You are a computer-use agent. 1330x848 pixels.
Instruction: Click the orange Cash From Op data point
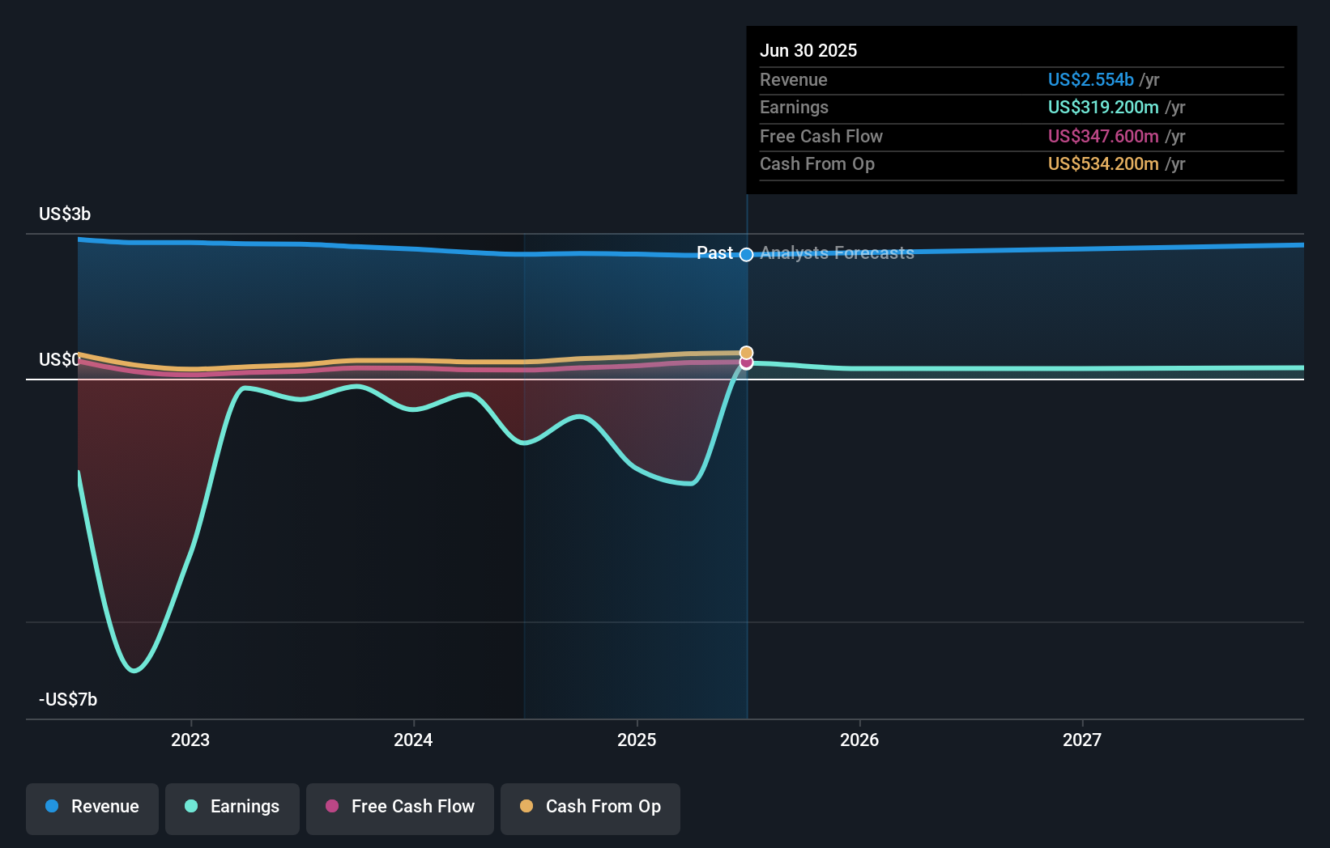(747, 353)
